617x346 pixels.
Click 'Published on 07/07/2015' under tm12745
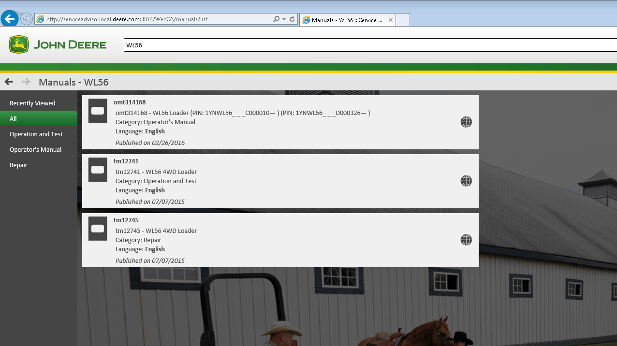pyautogui.click(x=150, y=260)
